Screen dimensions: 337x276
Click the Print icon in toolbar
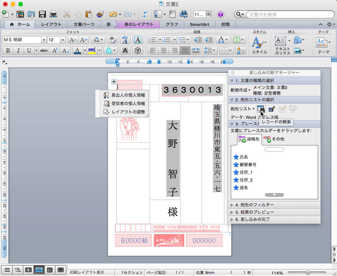pyautogui.click(x=53, y=14)
